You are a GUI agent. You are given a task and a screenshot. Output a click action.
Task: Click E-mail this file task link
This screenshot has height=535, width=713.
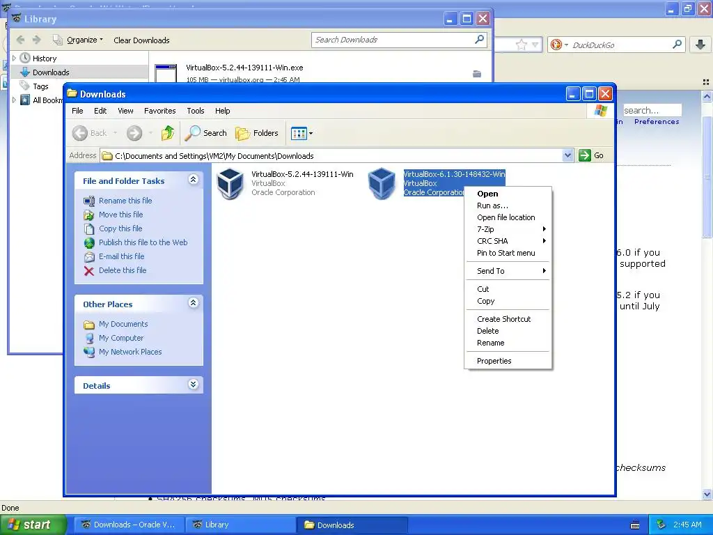(x=121, y=256)
